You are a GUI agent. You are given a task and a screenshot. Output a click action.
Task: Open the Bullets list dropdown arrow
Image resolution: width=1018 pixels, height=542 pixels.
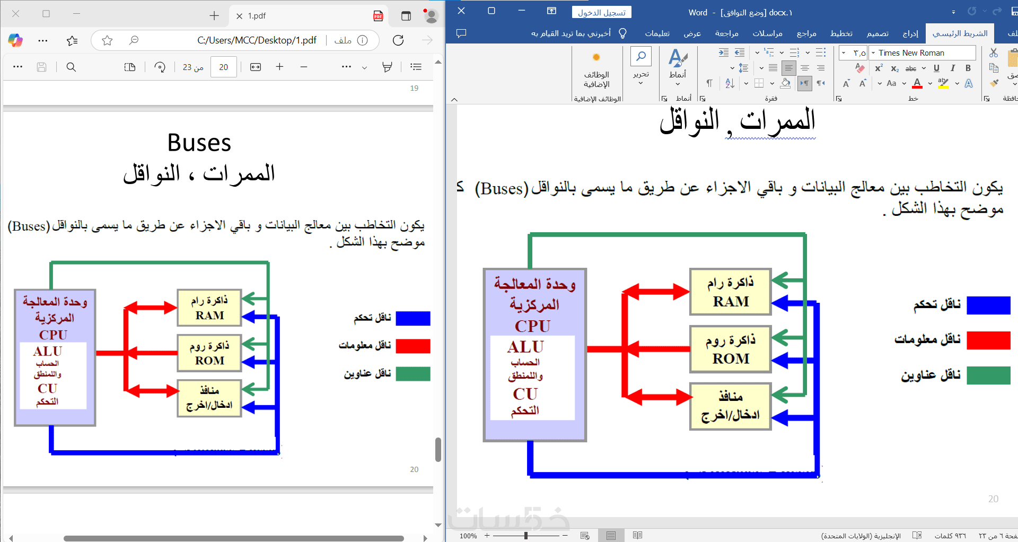(808, 53)
